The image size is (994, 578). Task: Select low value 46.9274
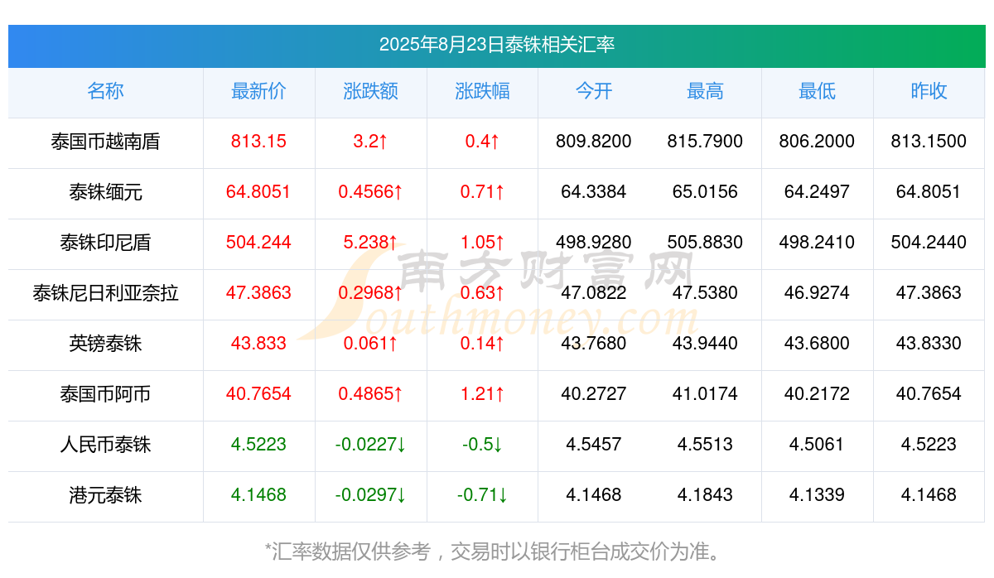(x=817, y=293)
